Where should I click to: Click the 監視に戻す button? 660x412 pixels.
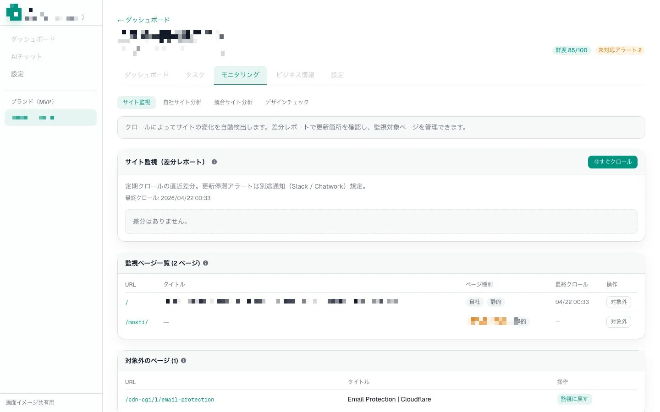click(x=574, y=399)
